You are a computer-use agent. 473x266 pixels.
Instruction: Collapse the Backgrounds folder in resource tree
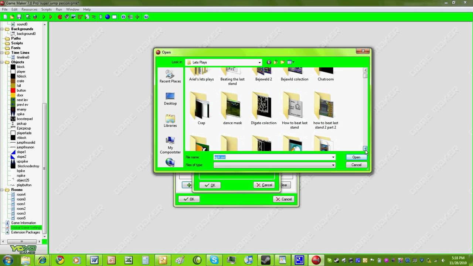[x=2, y=29]
